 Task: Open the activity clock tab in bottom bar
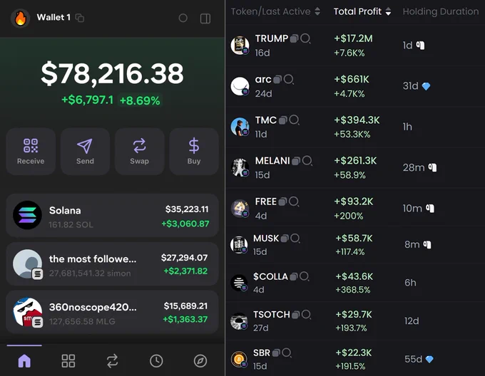coord(156,360)
